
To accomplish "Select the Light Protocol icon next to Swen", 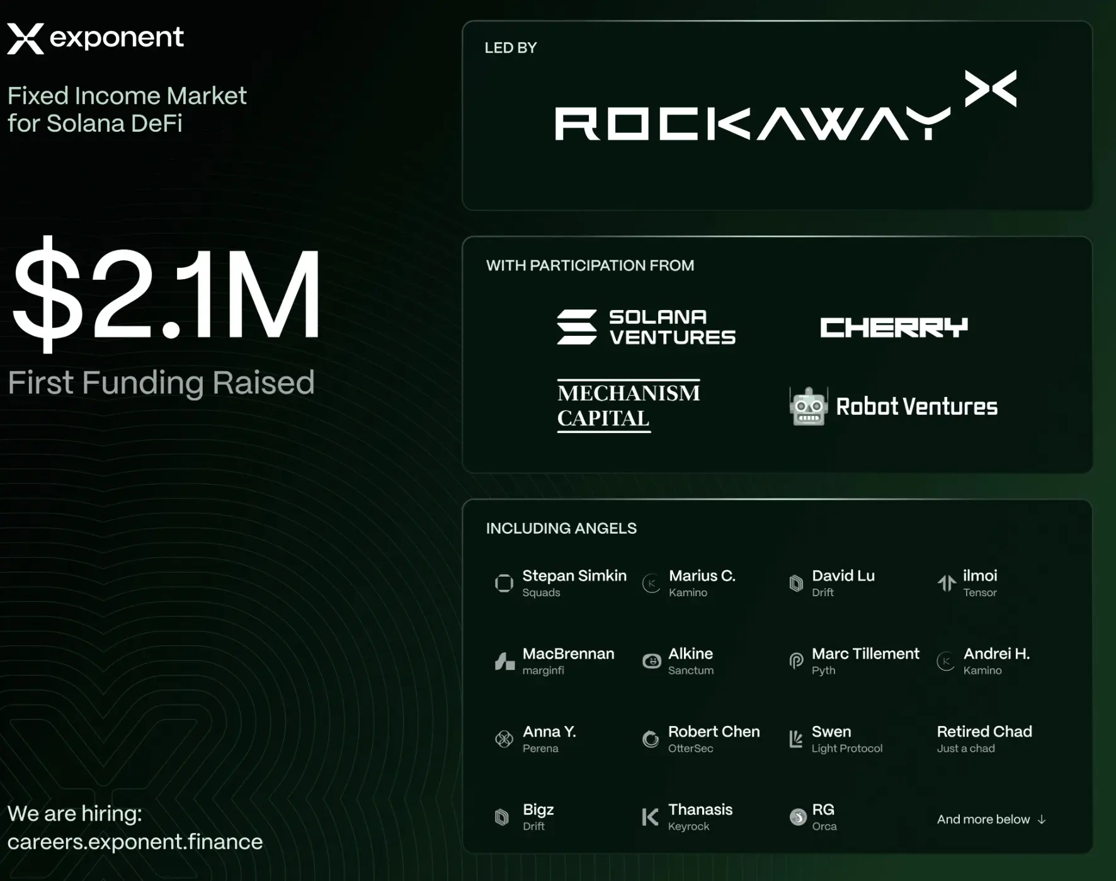I will tap(795, 739).
